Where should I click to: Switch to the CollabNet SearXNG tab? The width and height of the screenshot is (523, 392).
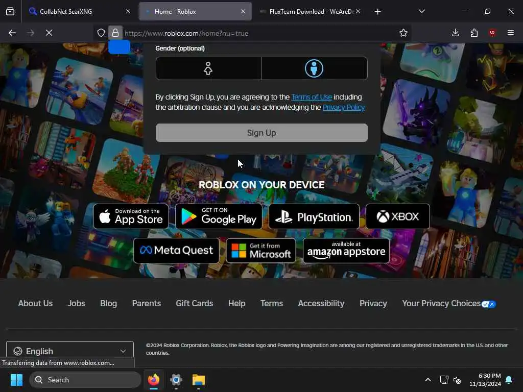[x=79, y=11]
